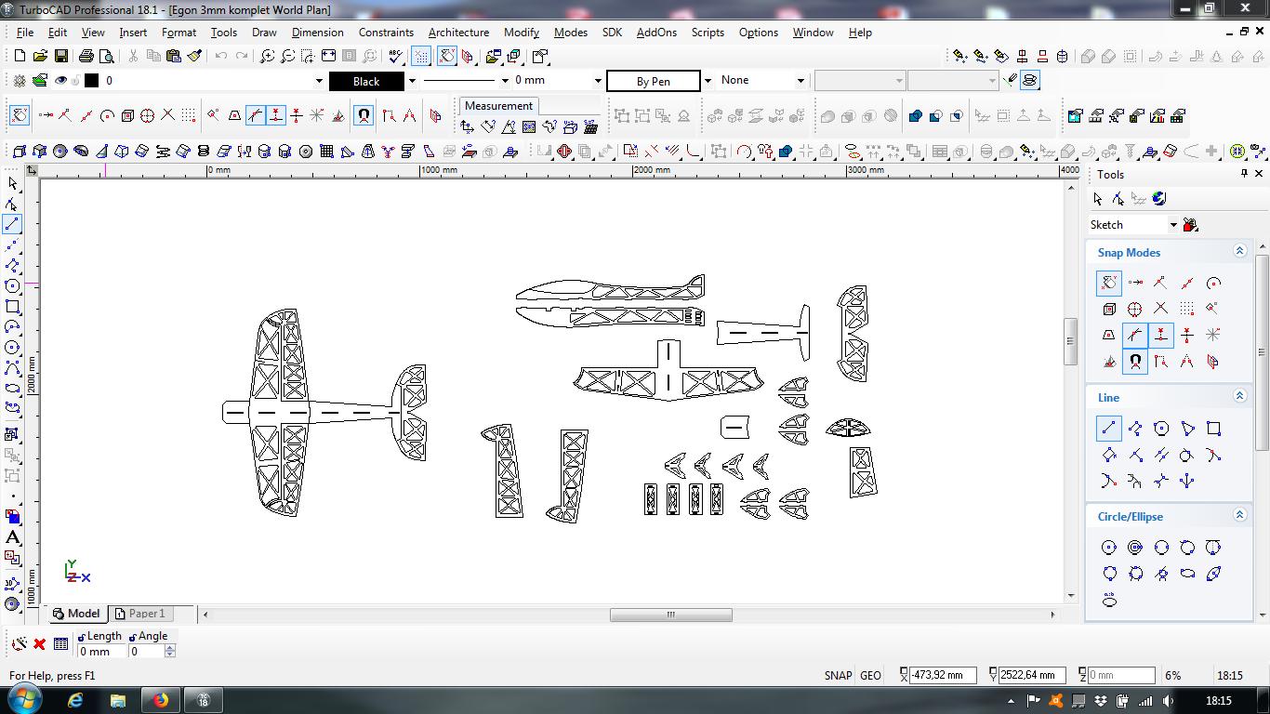Select the Rectangle tool in the Line panel
1270x714 pixels.
1213,429
